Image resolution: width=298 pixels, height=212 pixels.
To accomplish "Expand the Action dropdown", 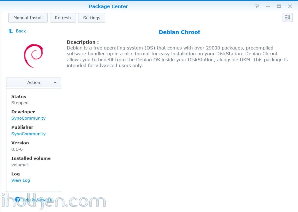I will click(34, 82).
